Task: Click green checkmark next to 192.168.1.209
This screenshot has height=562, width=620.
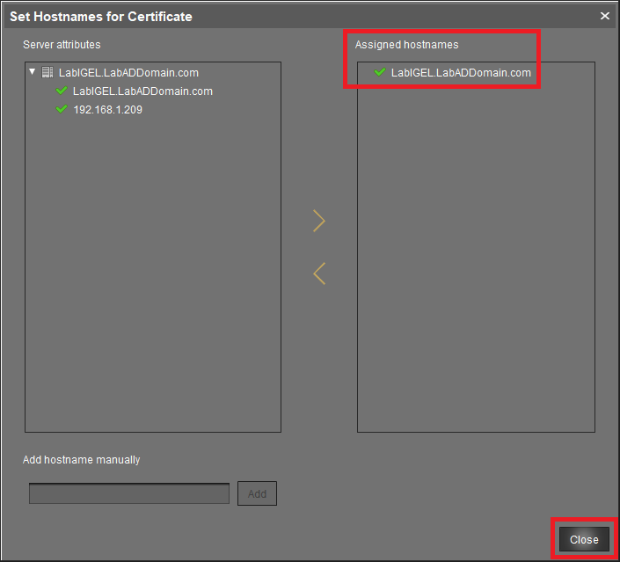Action: click(x=62, y=110)
